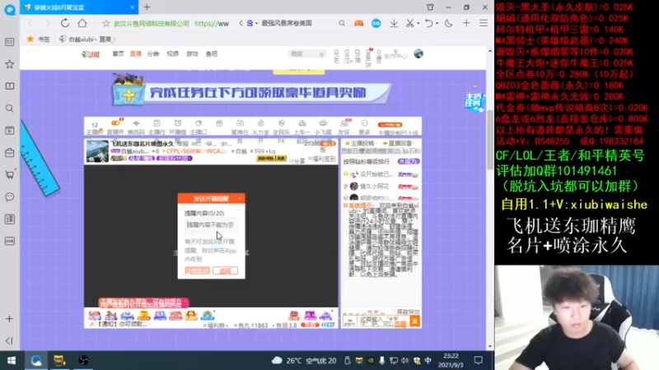This screenshot has height=370, width=659.
Task: Open the 火力全开 icon
Action: tap(260, 123)
